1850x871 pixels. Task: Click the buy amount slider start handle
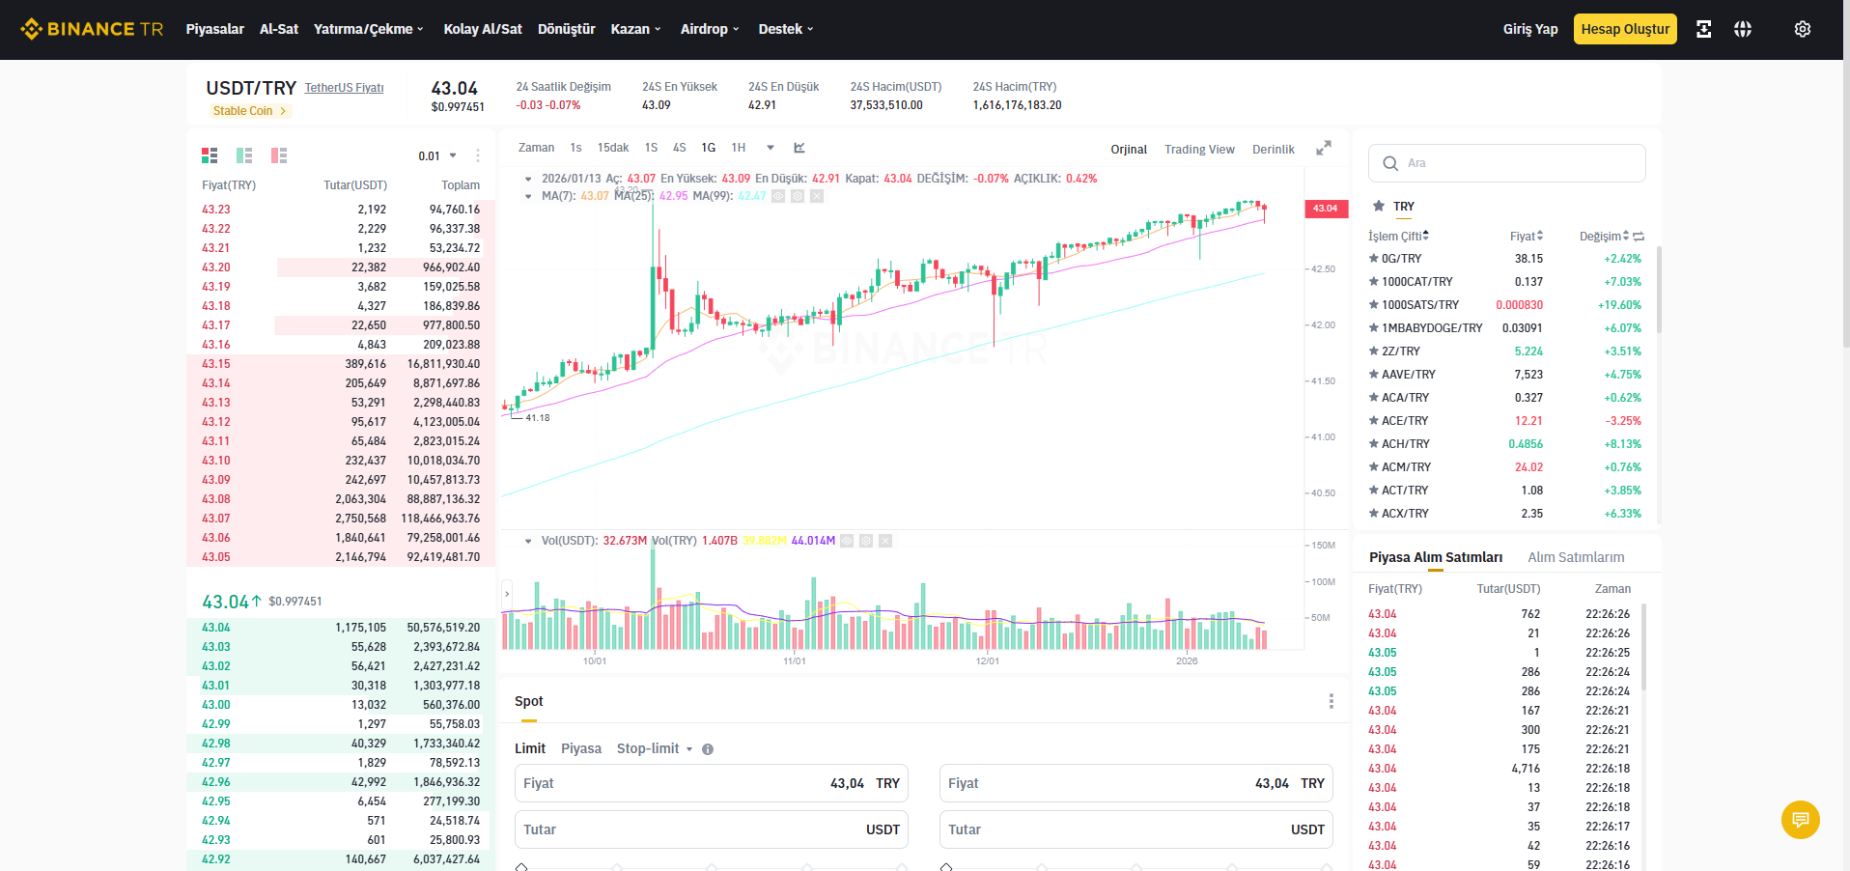pyautogui.click(x=521, y=867)
